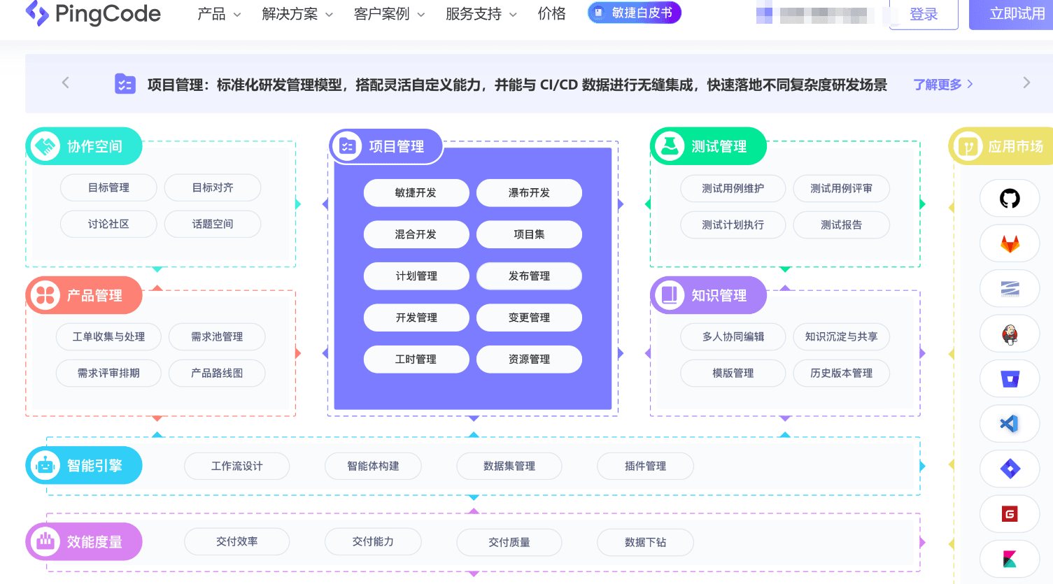1053x584 pixels.
Task: Open the 敏捷白皮书 badge
Action: (x=634, y=13)
